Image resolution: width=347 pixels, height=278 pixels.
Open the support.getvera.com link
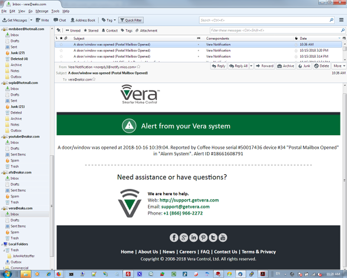point(189,200)
